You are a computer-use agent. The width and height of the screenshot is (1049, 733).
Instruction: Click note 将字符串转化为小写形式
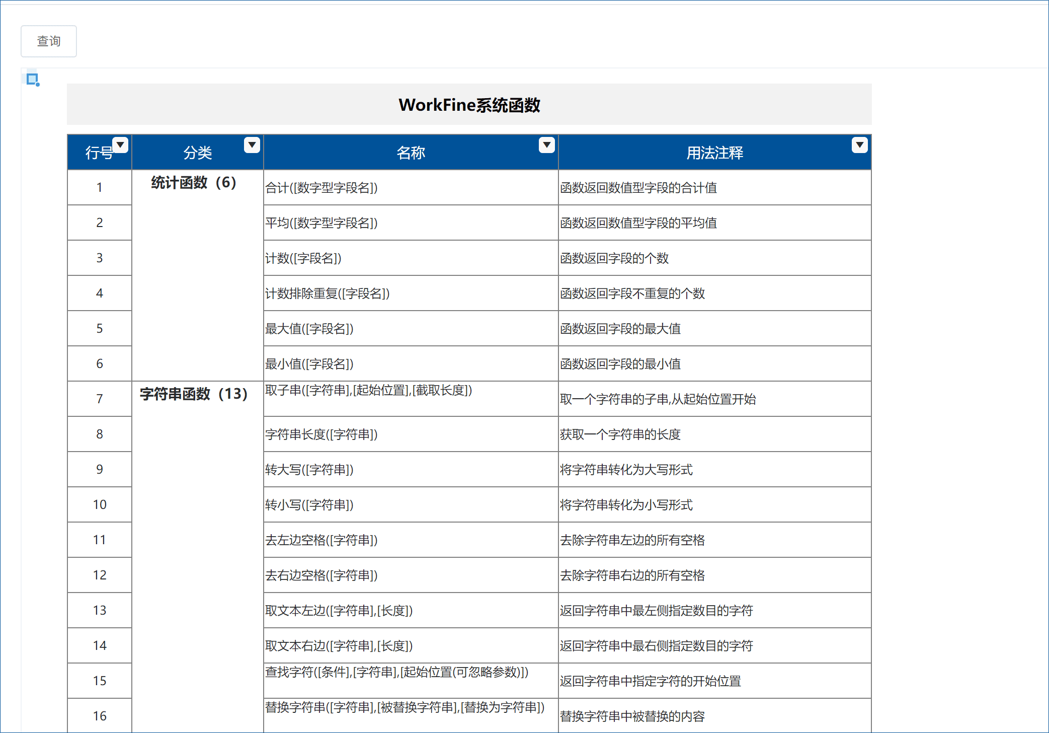[x=715, y=505]
